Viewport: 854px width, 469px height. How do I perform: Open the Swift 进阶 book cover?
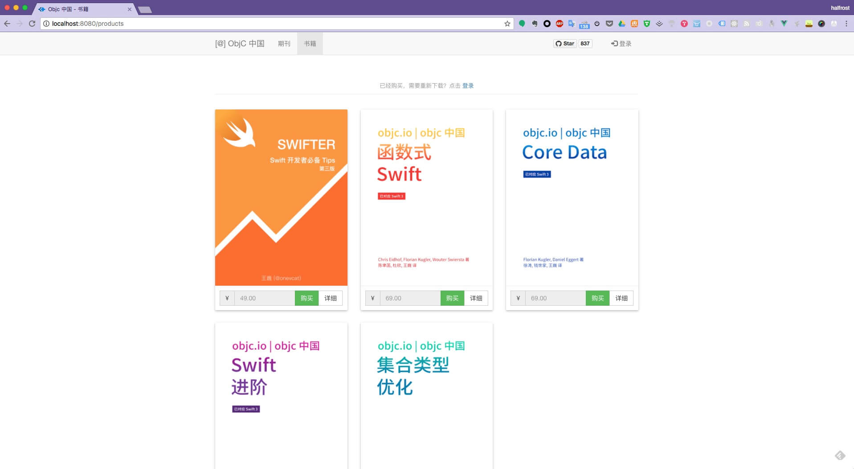click(x=281, y=396)
